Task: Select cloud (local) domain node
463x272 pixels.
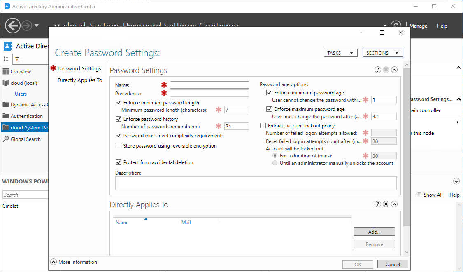Action: 24,83
